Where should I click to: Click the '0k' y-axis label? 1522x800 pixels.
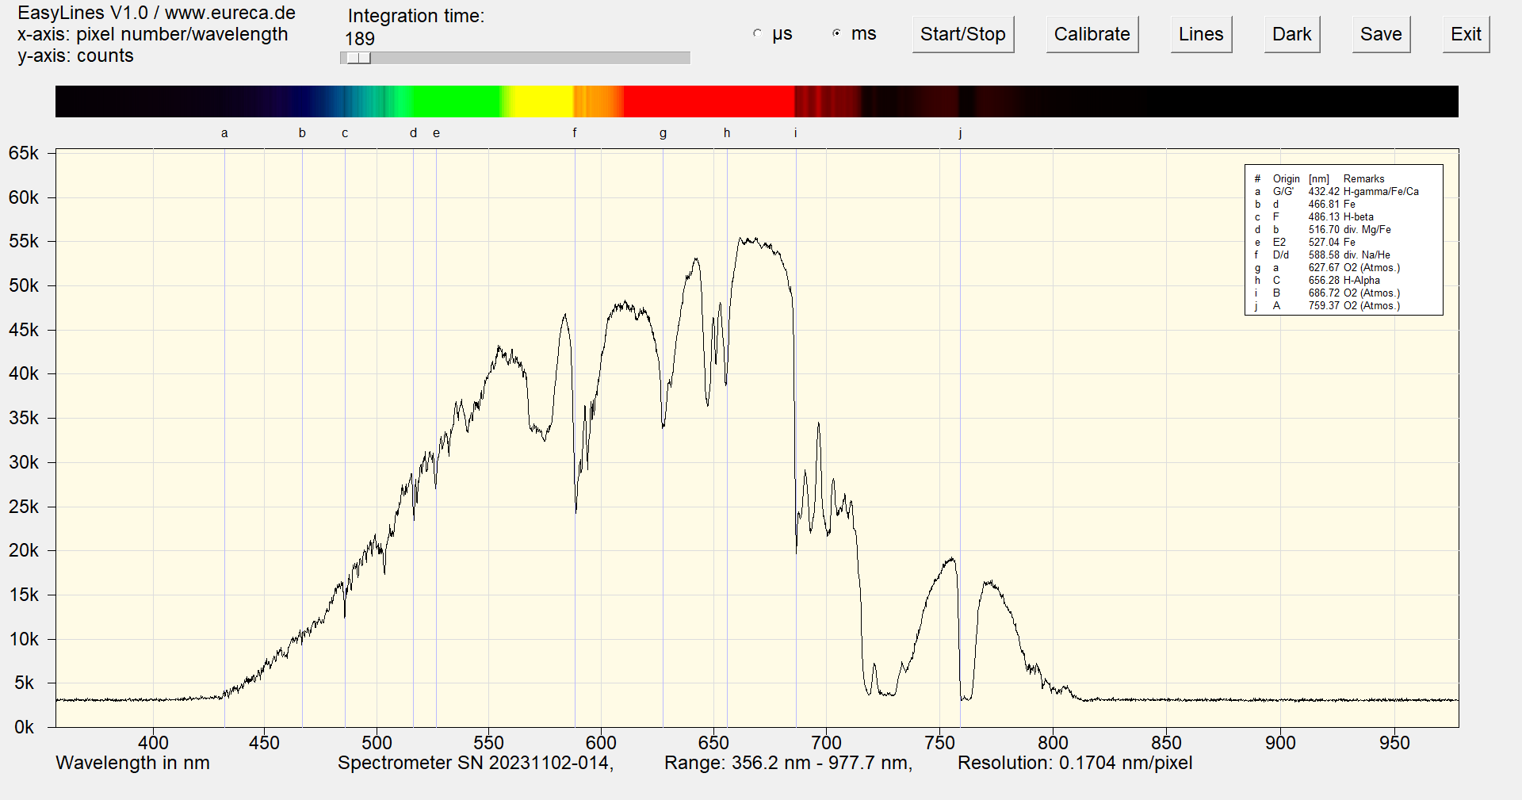click(x=24, y=727)
